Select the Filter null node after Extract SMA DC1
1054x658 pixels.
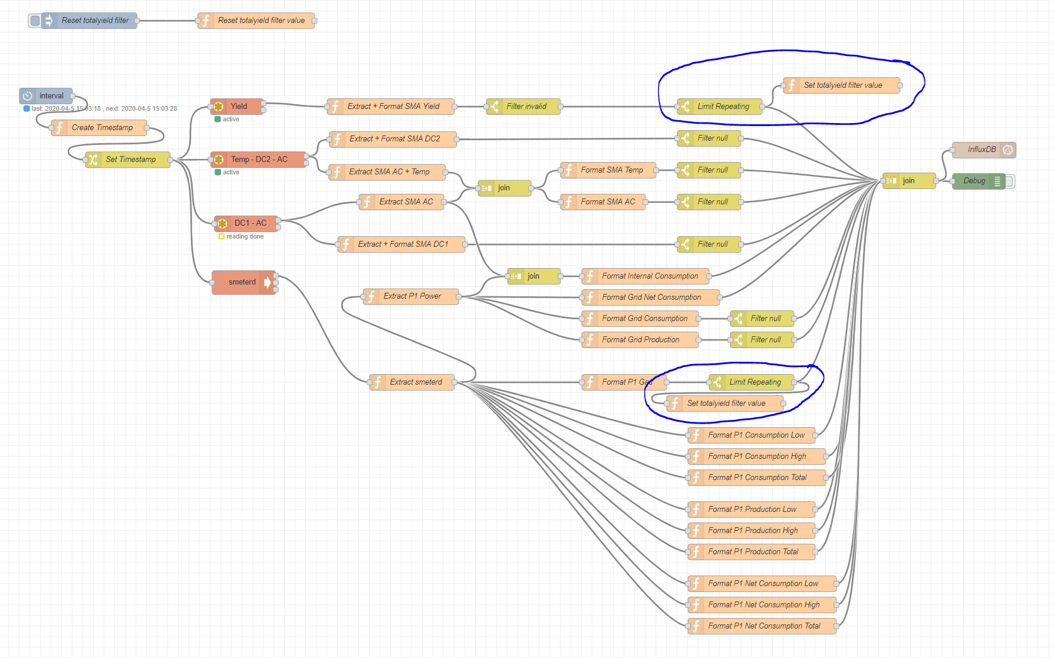click(709, 244)
